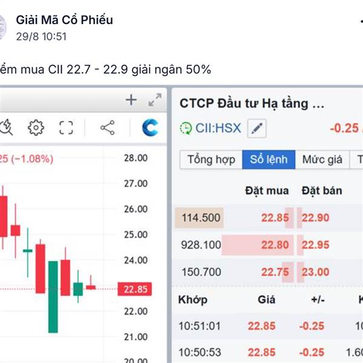Click the large green candlestick on chart
This screenshot has width=363, height=363.
(x=53, y=296)
